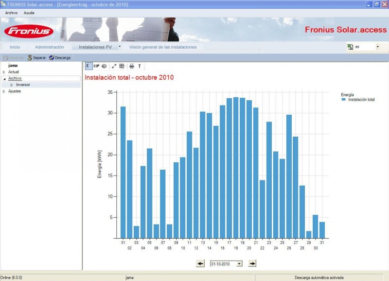Show the coin/earnings yield view
389x281 pixels.
(x=104, y=66)
